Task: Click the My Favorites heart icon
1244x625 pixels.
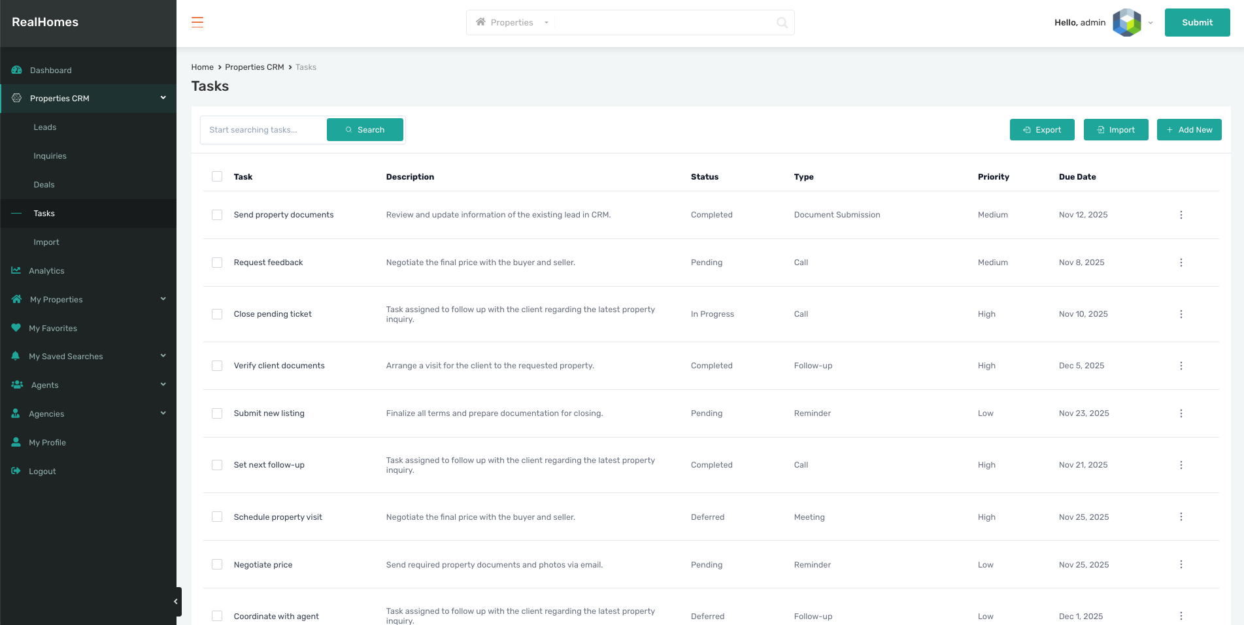Action: coord(16,328)
